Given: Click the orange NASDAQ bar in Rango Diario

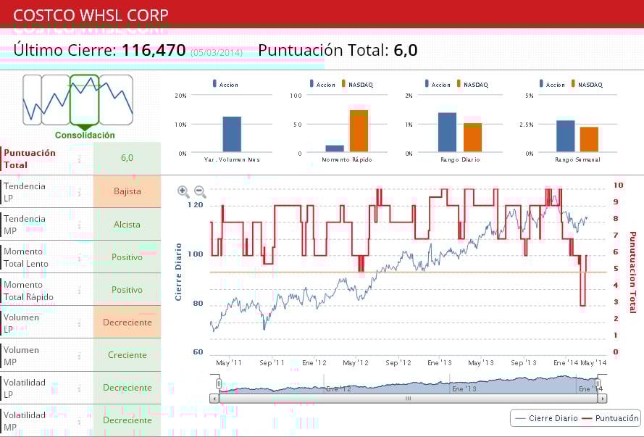Looking at the screenshot, I should 473,138.
